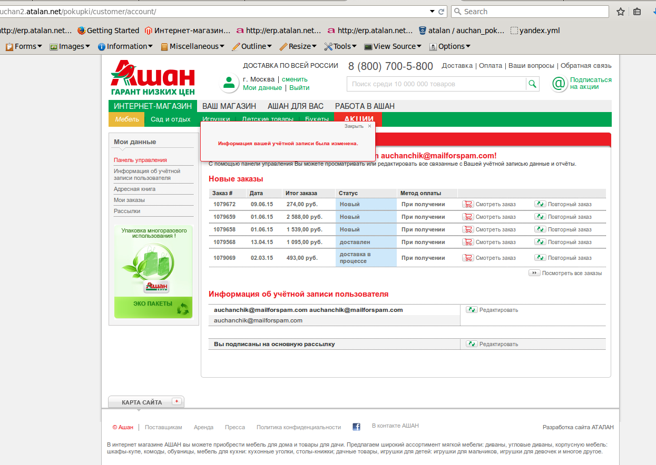Open Outline dropdown in developer toolbar
656x465 pixels.
point(252,46)
